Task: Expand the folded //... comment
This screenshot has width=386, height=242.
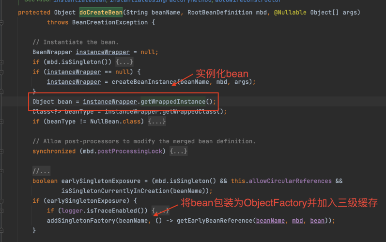Action: (x=41, y=171)
